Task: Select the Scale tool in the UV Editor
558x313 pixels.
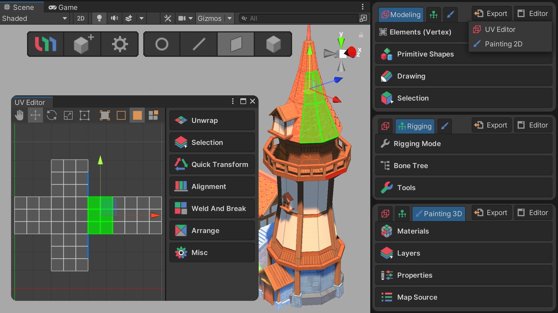Action: coord(68,115)
